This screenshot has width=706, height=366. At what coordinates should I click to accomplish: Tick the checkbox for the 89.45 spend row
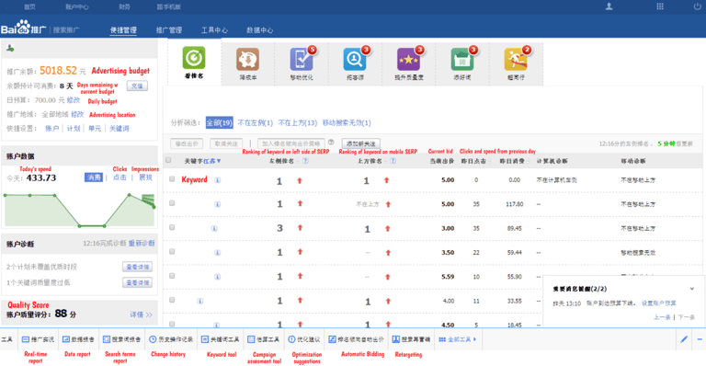pyautogui.click(x=172, y=227)
